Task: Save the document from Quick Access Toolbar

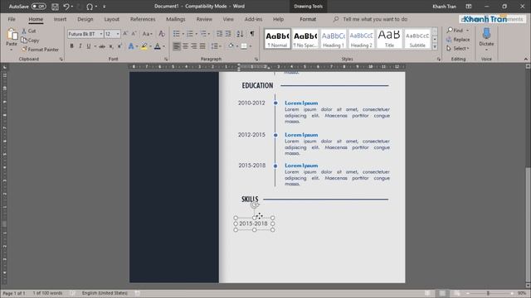Action: click(55, 7)
